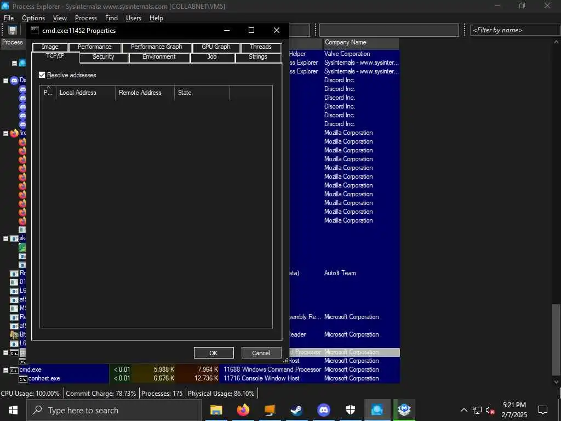Open Windows Security shield in taskbar
Image resolution: width=561 pixels, height=421 pixels.
pos(350,410)
